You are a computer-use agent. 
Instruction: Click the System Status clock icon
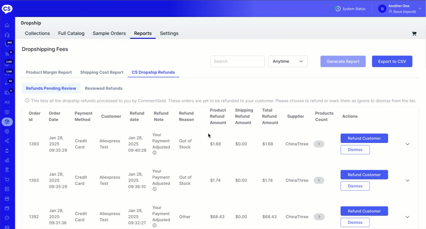[x=337, y=9]
